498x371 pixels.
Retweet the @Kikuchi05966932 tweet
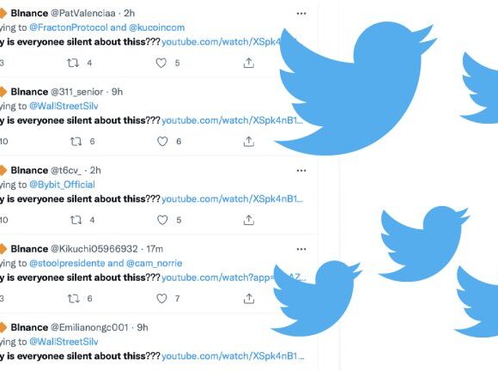73,298
